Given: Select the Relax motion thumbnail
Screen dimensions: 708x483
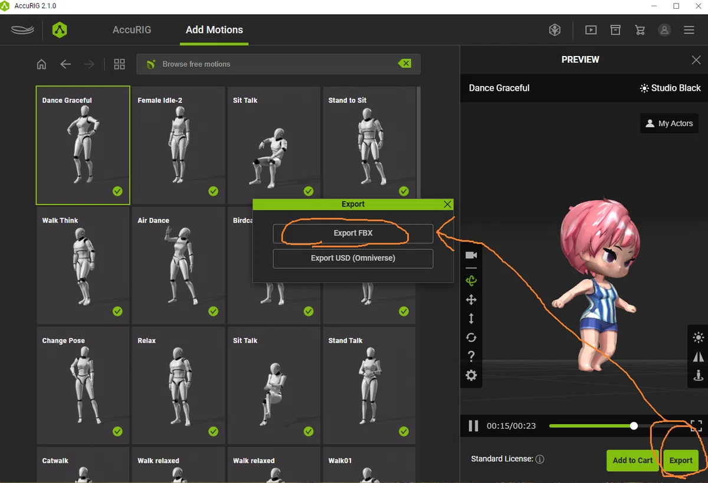Looking at the screenshot, I should click(179, 386).
